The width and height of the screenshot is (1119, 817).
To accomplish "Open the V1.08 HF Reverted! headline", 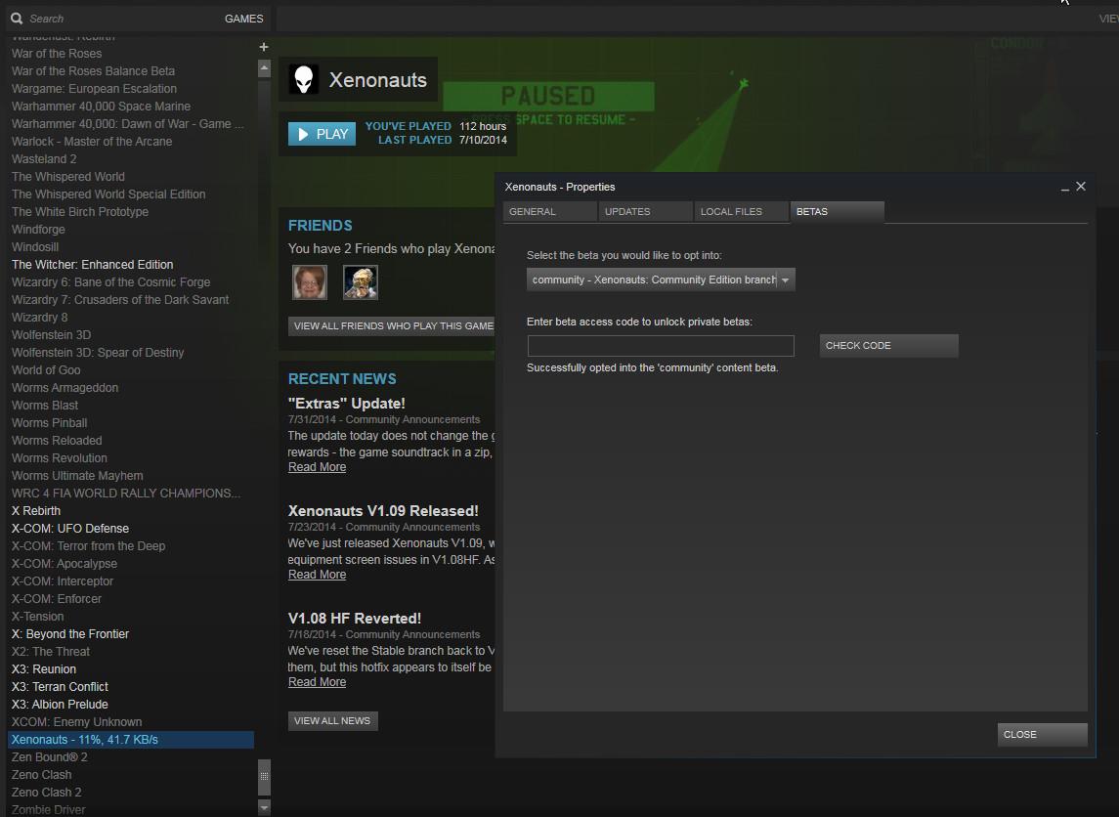I will pos(355,619).
